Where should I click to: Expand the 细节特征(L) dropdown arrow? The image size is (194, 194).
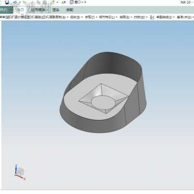point(116,17)
